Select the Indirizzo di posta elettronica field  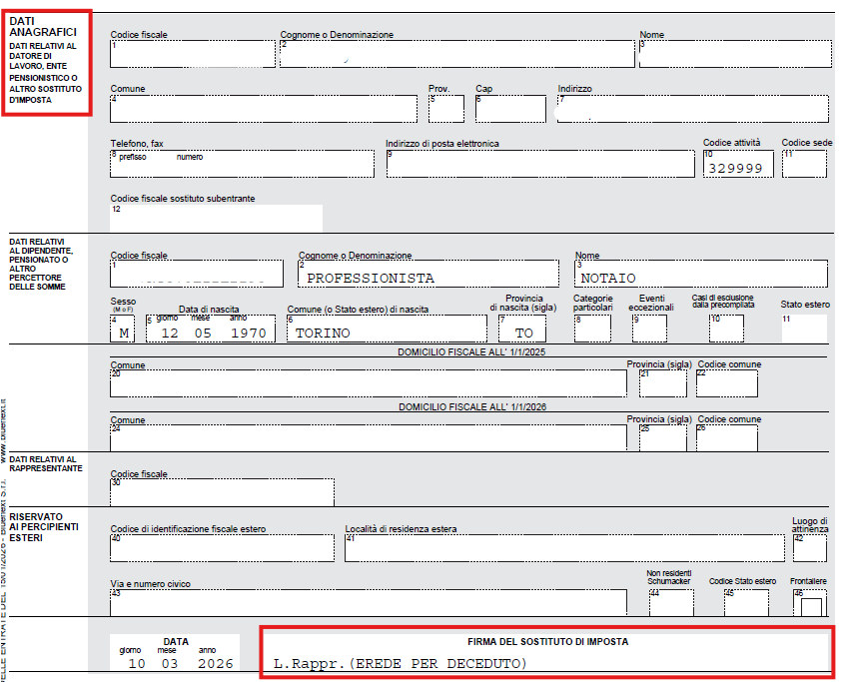[x=540, y=164]
